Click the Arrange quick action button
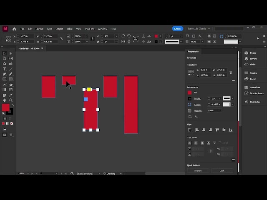 (198, 170)
